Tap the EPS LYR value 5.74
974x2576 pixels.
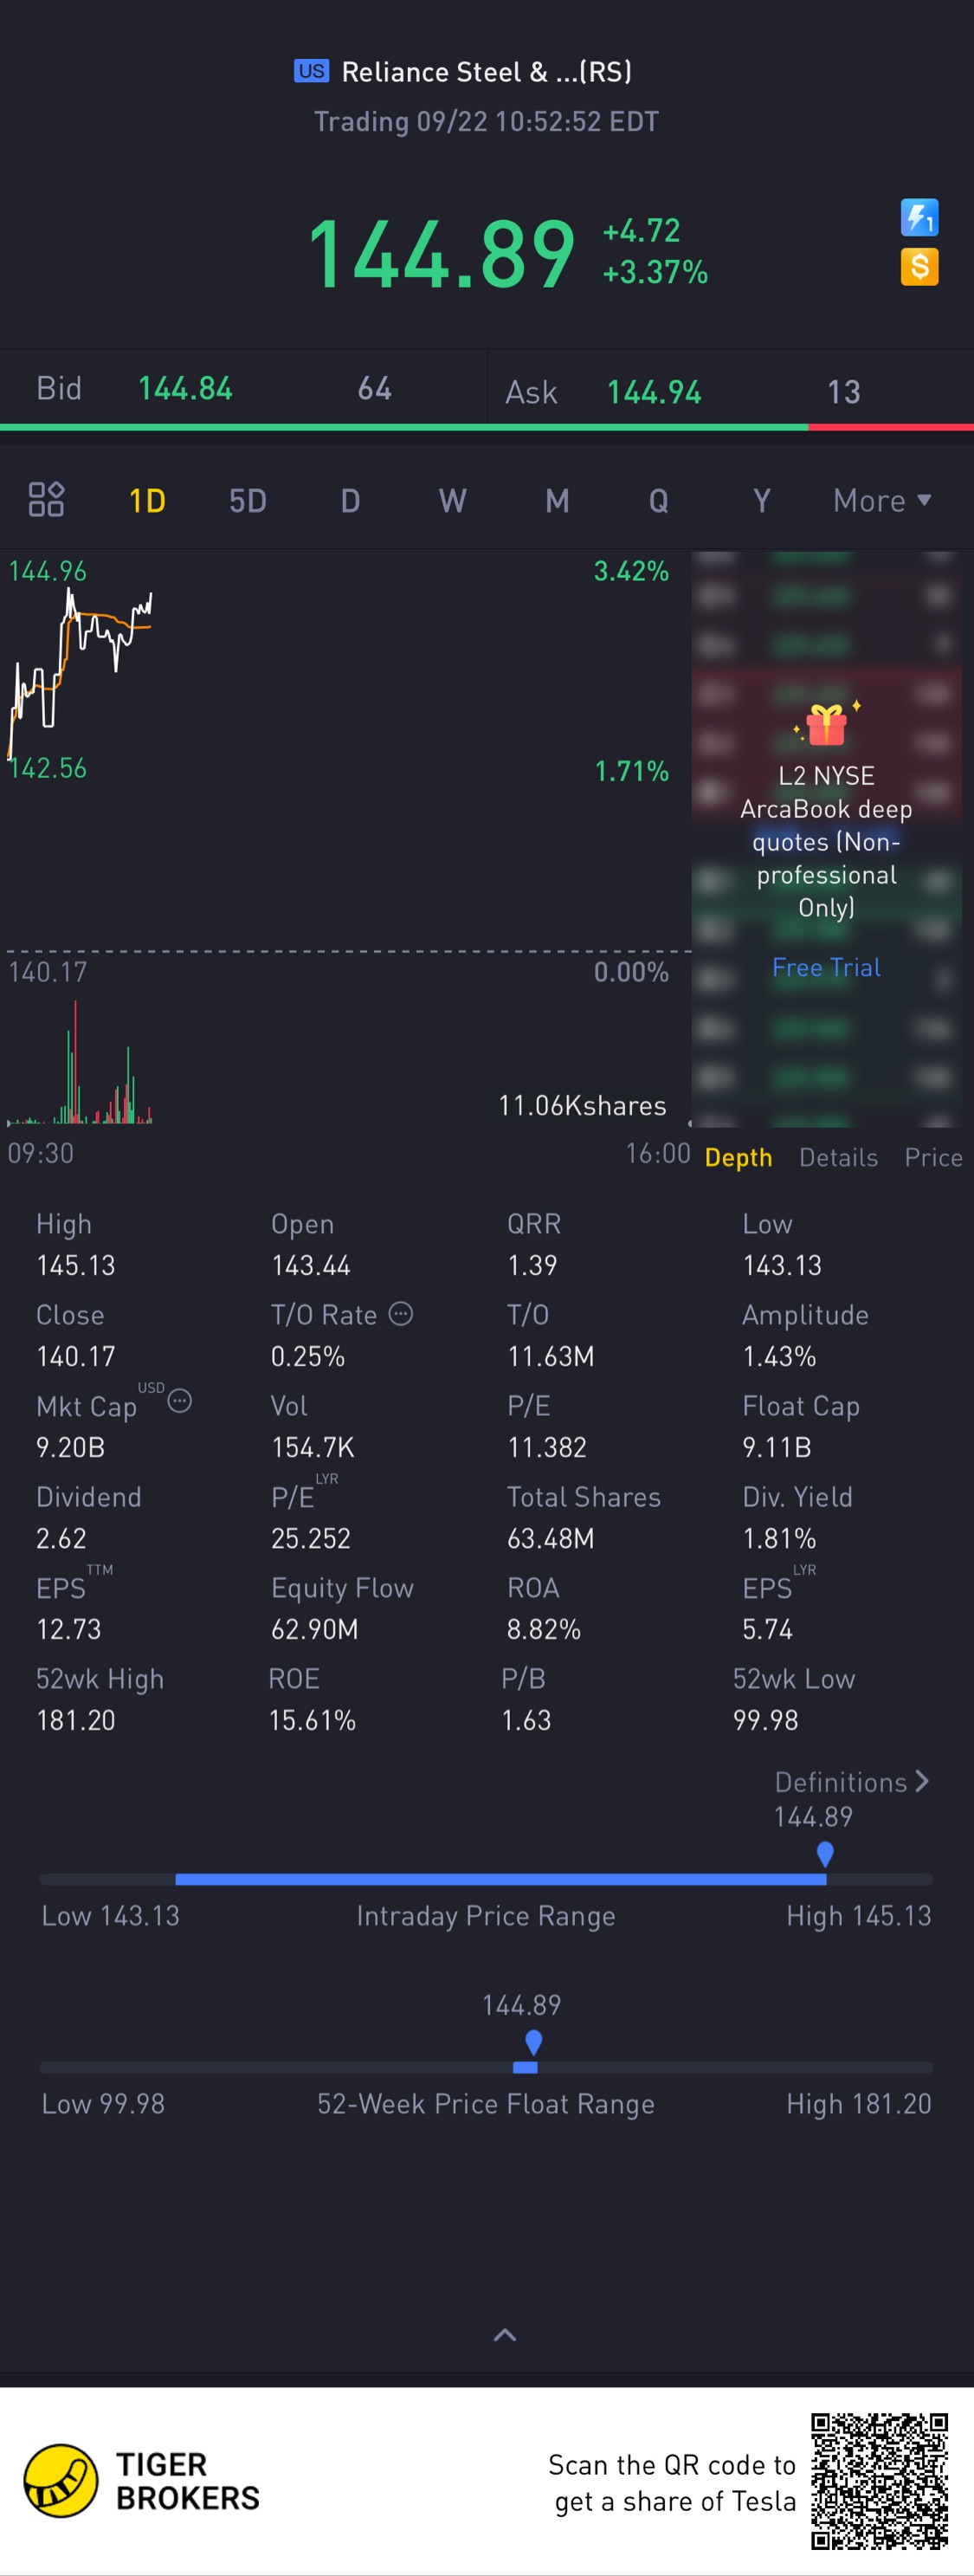pyautogui.click(x=767, y=1629)
